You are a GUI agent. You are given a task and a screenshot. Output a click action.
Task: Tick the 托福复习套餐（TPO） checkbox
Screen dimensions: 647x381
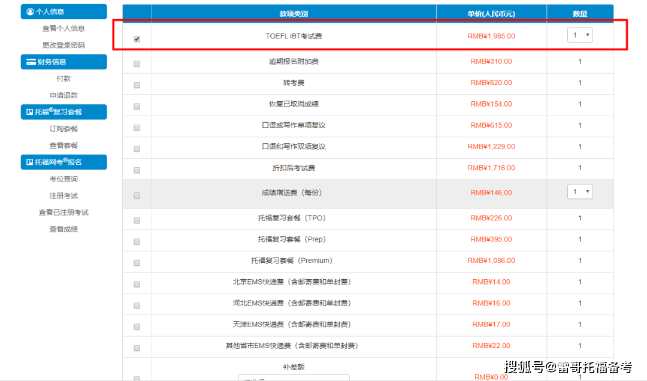point(137,220)
